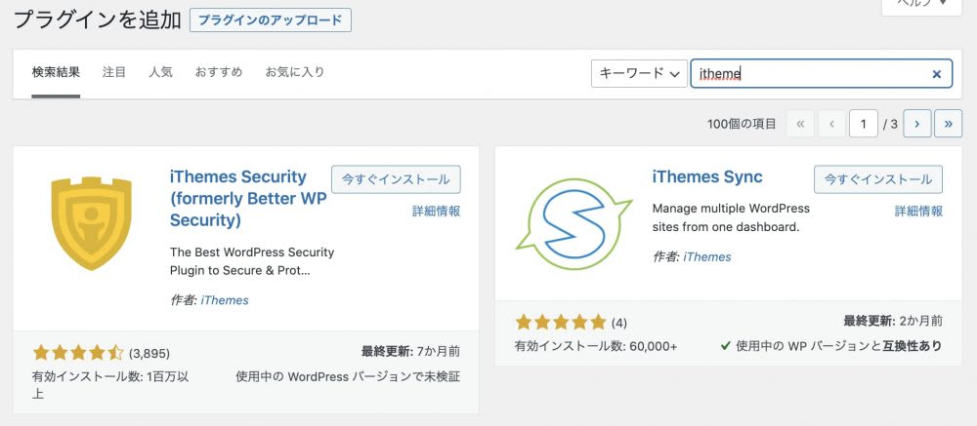Click the iThemes author link under Sync
This screenshot has height=426, width=977.
[707, 256]
